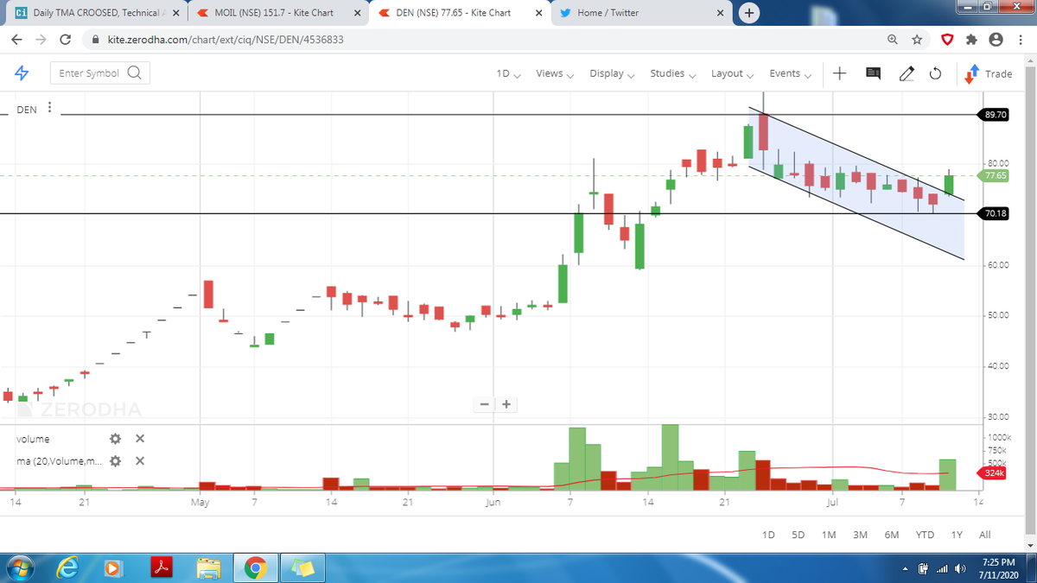This screenshot has width=1037, height=583.
Task: Click the browser back arrow
Action: pyautogui.click(x=17, y=40)
